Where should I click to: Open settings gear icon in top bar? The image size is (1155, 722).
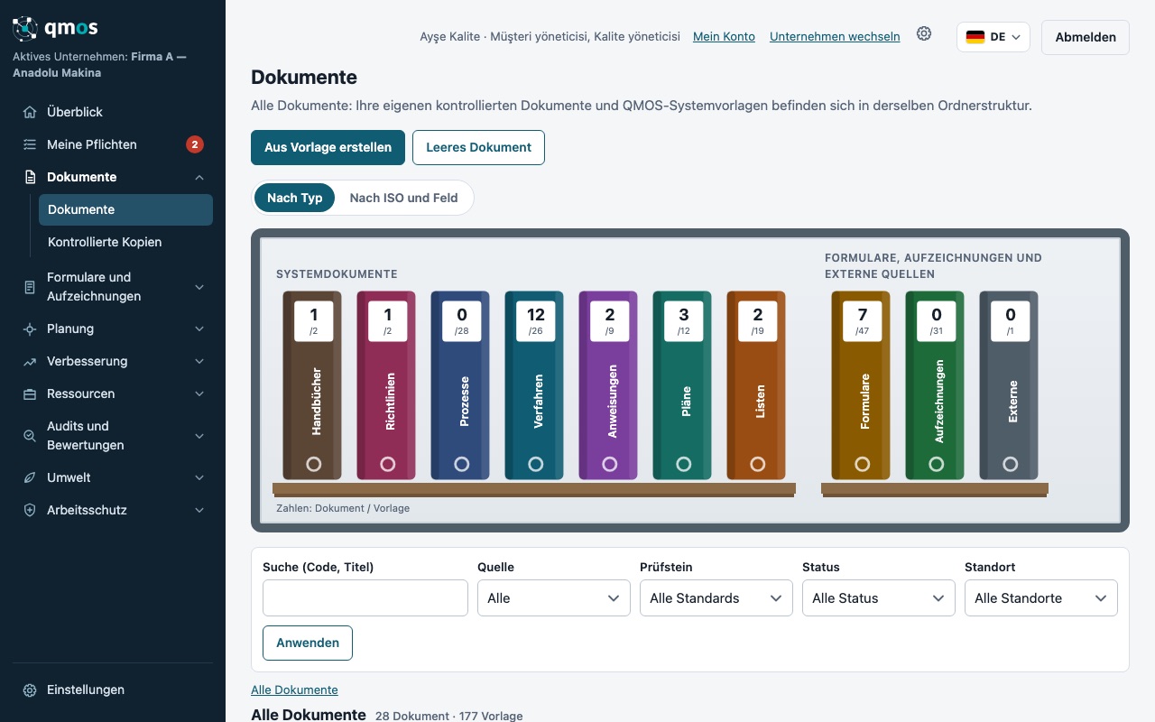tap(924, 33)
